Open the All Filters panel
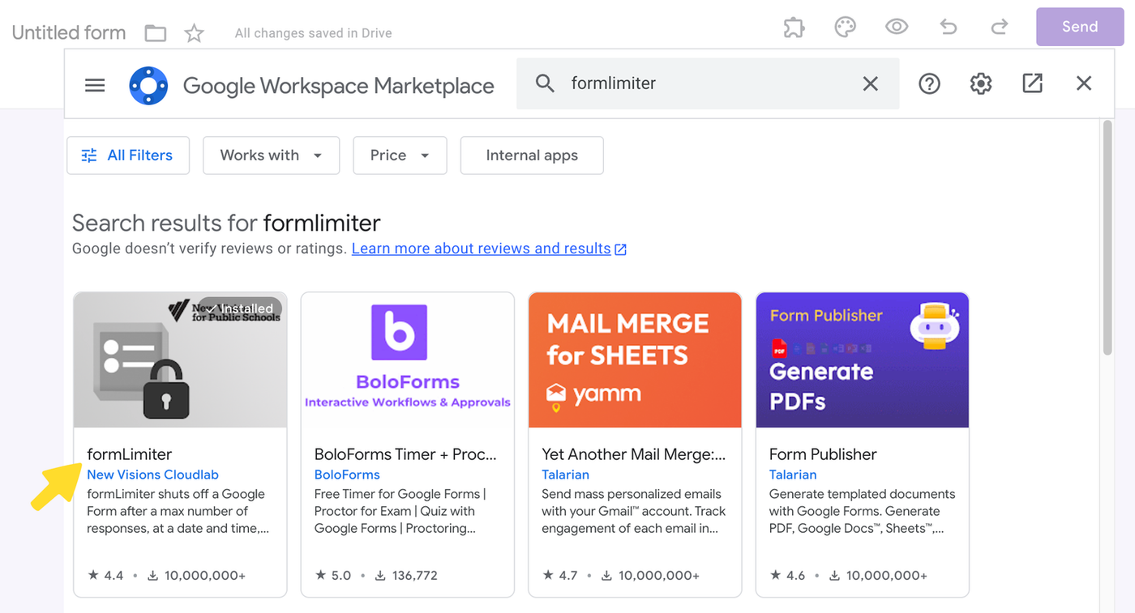The height and width of the screenshot is (613, 1135). (128, 155)
